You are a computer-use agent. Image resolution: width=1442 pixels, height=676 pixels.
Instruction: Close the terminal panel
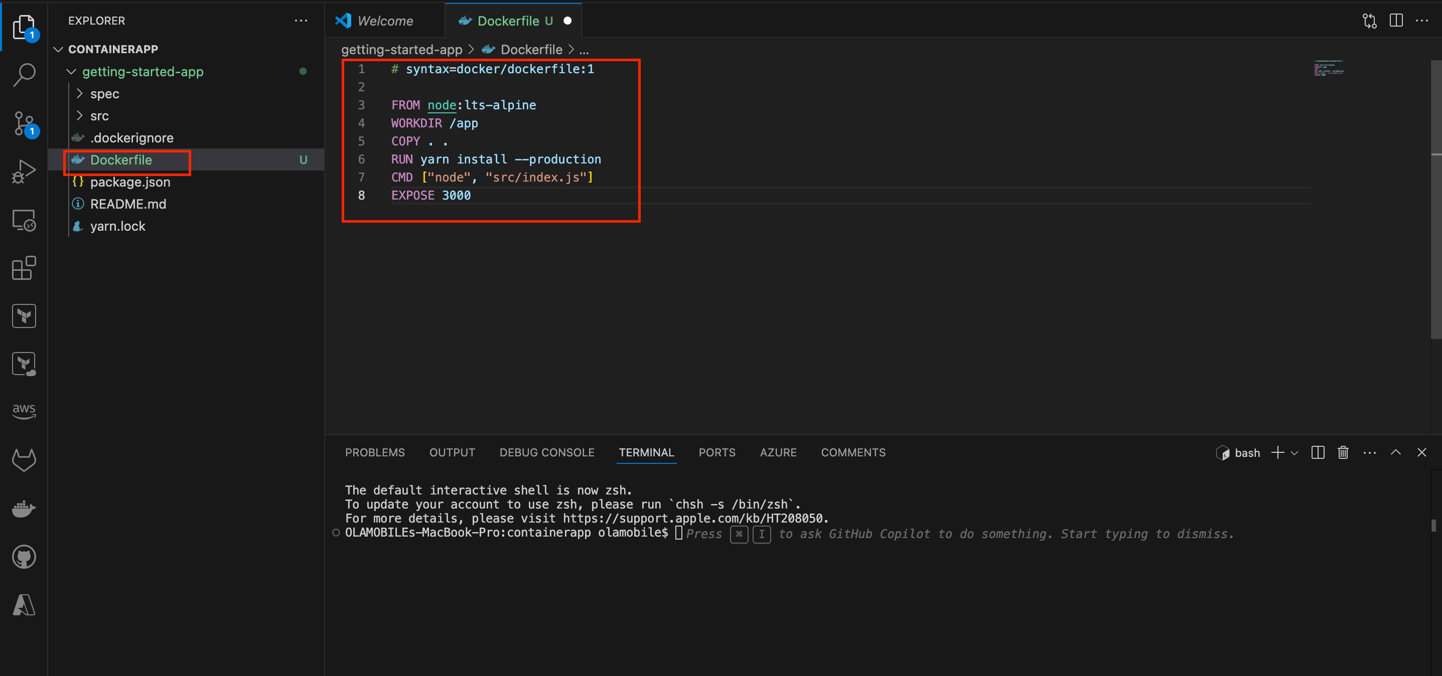[x=1422, y=452]
